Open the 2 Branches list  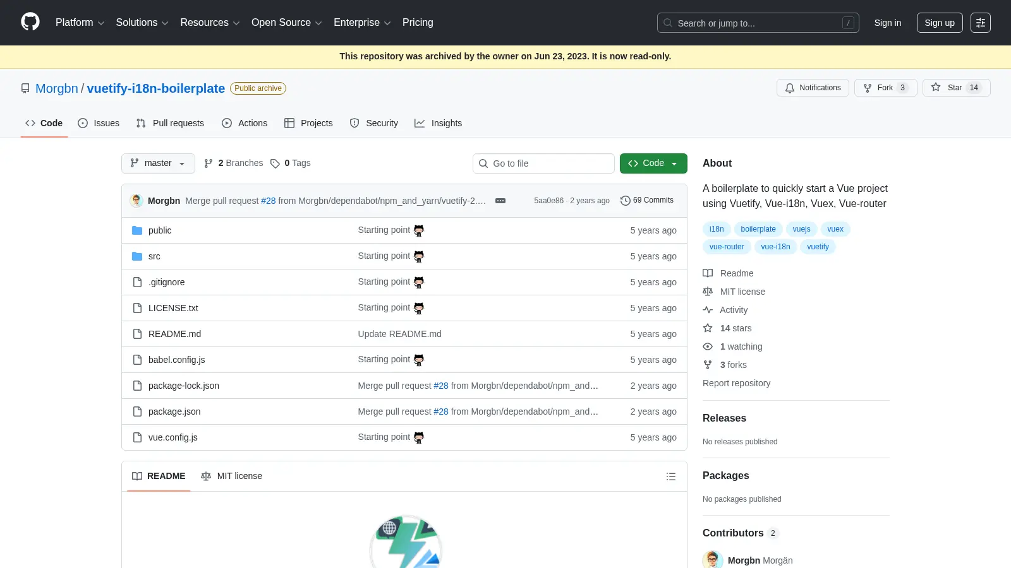pyautogui.click(x=233, y=163)
